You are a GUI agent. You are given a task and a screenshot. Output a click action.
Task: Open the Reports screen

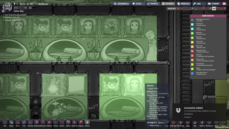(153, 4)
